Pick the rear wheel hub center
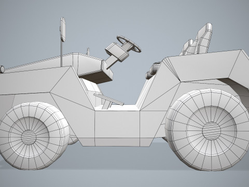The width and height of the screenshot is (249, 187). tap(211, 130)
